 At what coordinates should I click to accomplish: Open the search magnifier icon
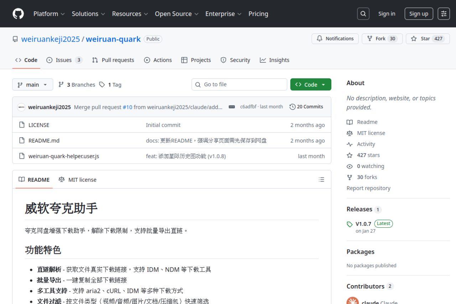tap(363, 14)
